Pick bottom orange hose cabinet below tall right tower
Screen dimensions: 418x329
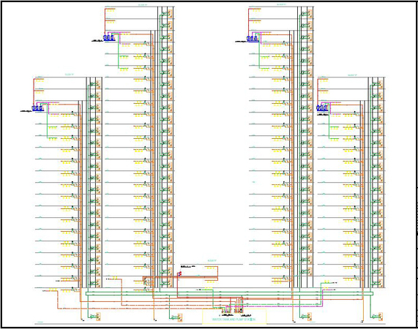tap(310, 317)
